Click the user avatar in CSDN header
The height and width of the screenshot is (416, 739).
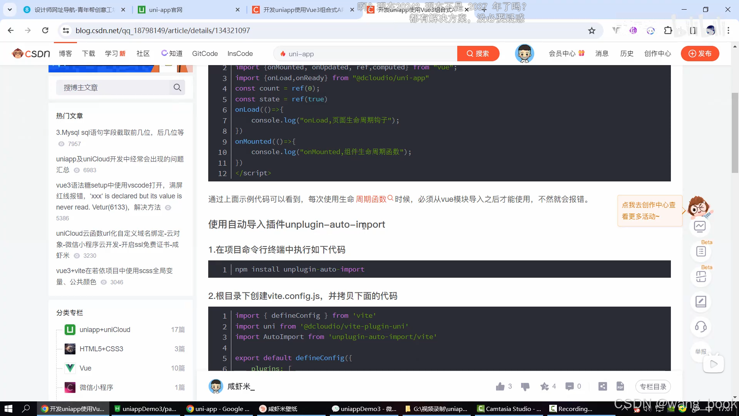[524, 54]
